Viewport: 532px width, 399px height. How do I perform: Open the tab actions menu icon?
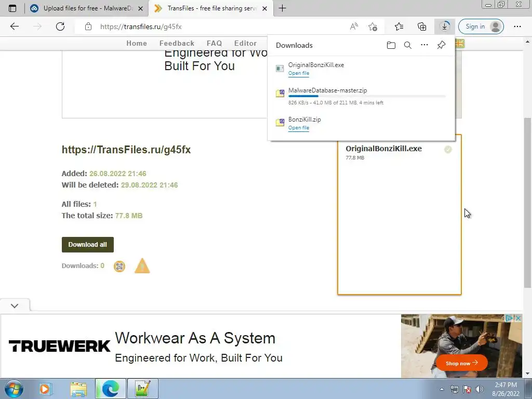(12, 8)
